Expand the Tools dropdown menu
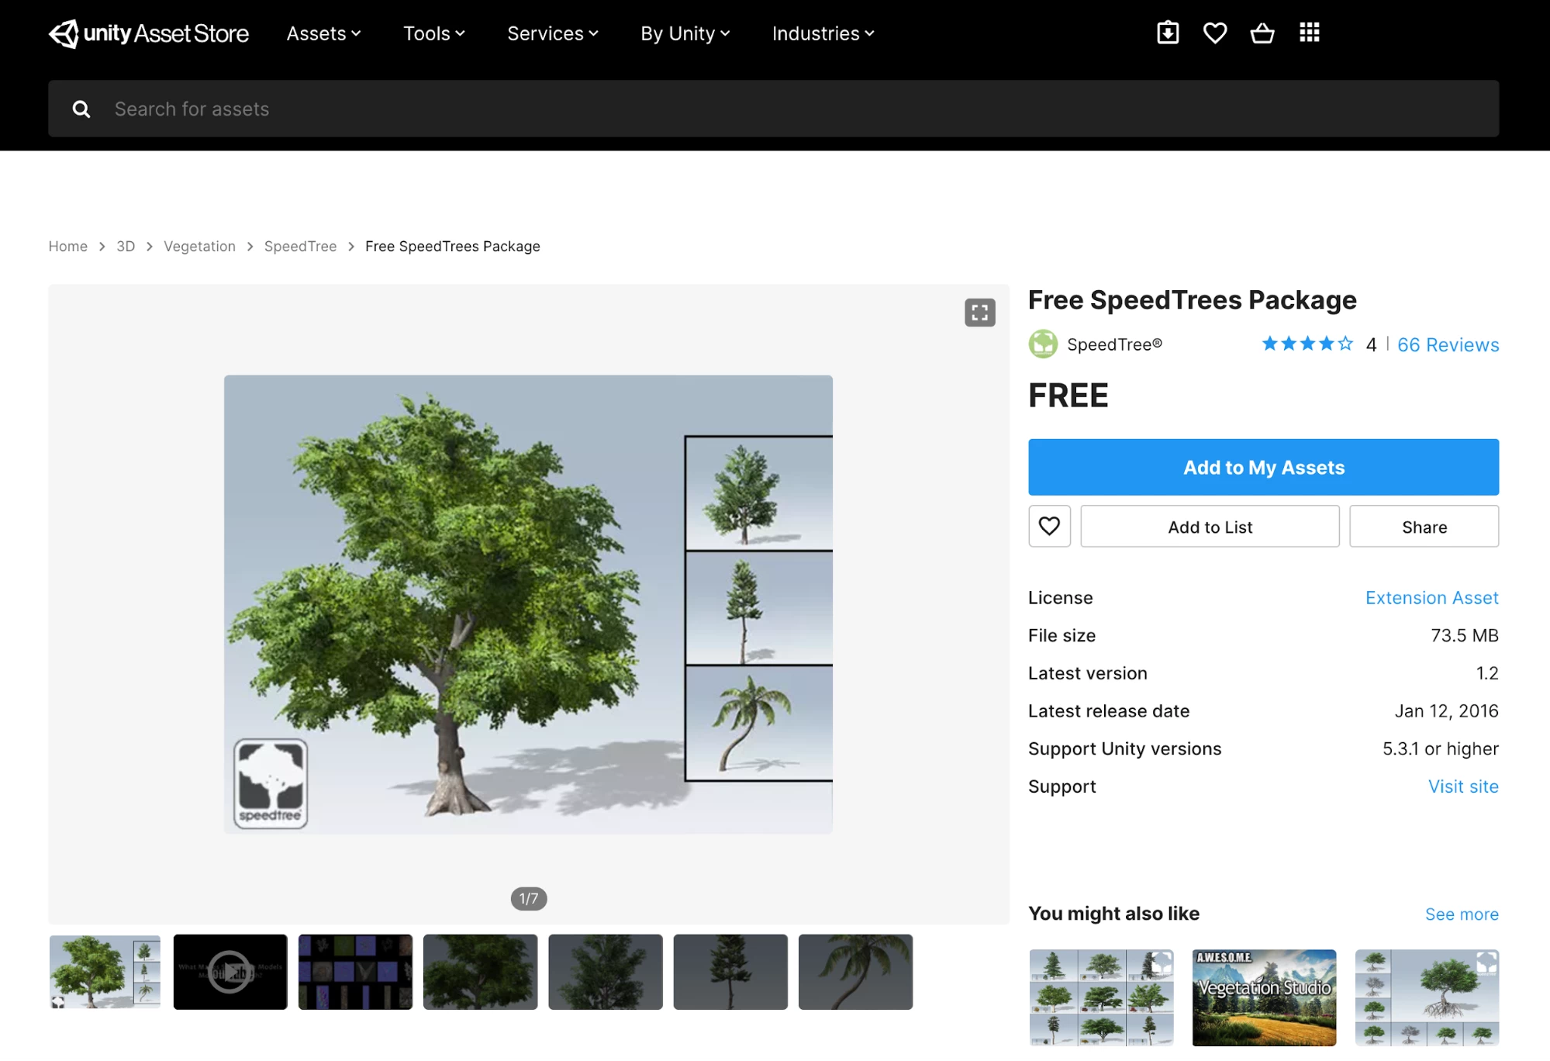This screenshot has width=1550, height=1061. [433, 33]
